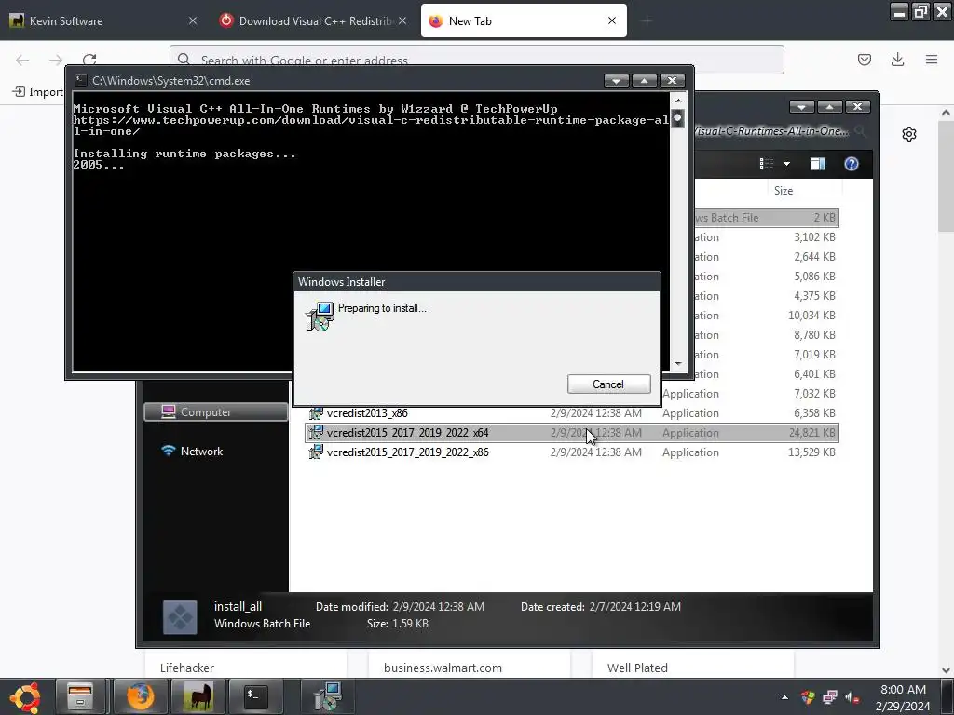The width and height of the screenshot is (954, 715).
Task: Open Explorer help question mark icon
Action: pos(852,164)
